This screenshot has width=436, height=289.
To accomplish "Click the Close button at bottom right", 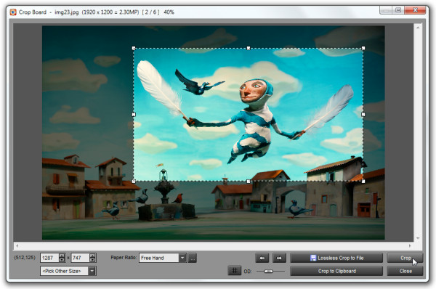I will tap(405, 271).
